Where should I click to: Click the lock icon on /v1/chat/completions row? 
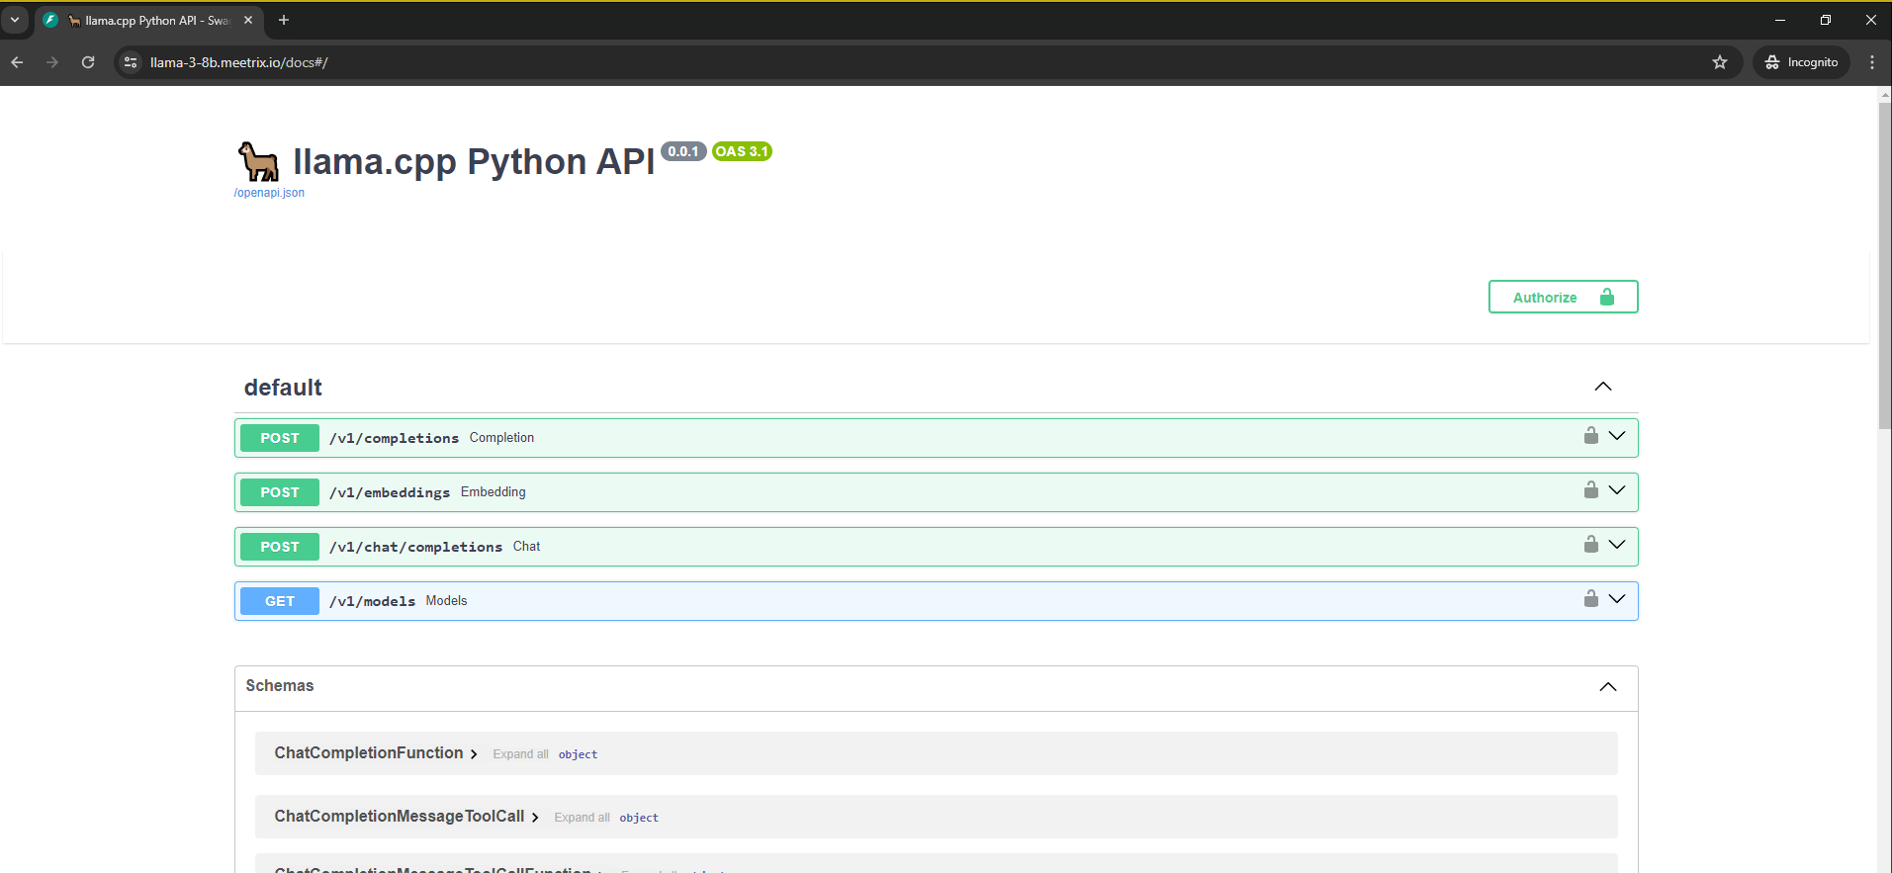coord(1590,545)
